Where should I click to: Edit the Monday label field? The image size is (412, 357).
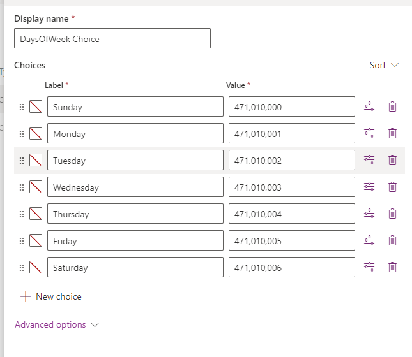[135, 133]
